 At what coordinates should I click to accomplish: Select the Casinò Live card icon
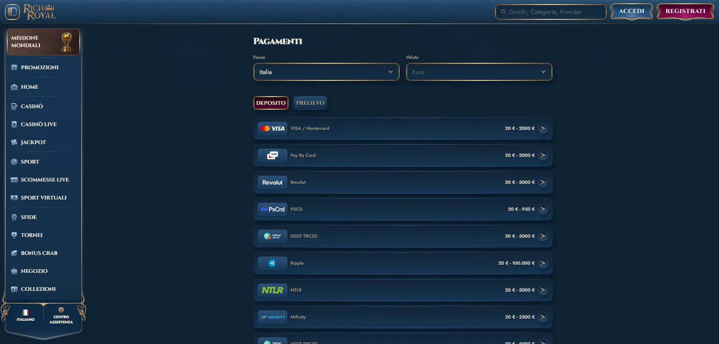pyautogui.click(x=14, y=124)
